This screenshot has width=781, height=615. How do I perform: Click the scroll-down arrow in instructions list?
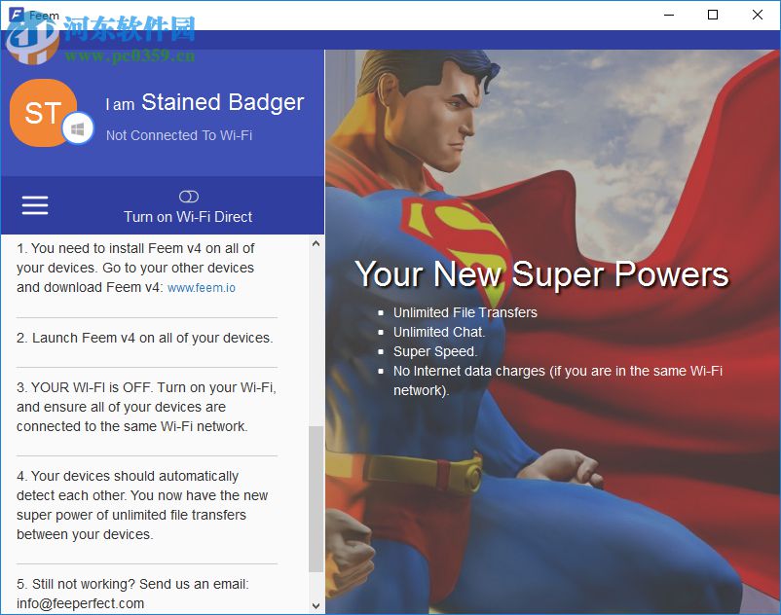click(316, 605)
